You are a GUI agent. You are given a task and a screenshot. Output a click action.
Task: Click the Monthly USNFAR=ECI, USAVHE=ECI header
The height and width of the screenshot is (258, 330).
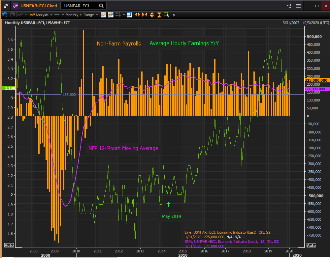coord(37,23)
